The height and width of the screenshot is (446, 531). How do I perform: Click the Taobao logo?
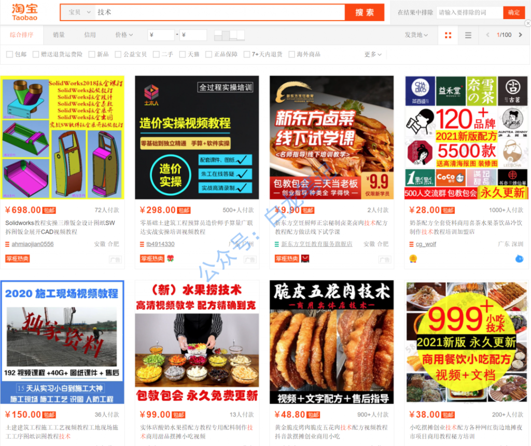25,12
